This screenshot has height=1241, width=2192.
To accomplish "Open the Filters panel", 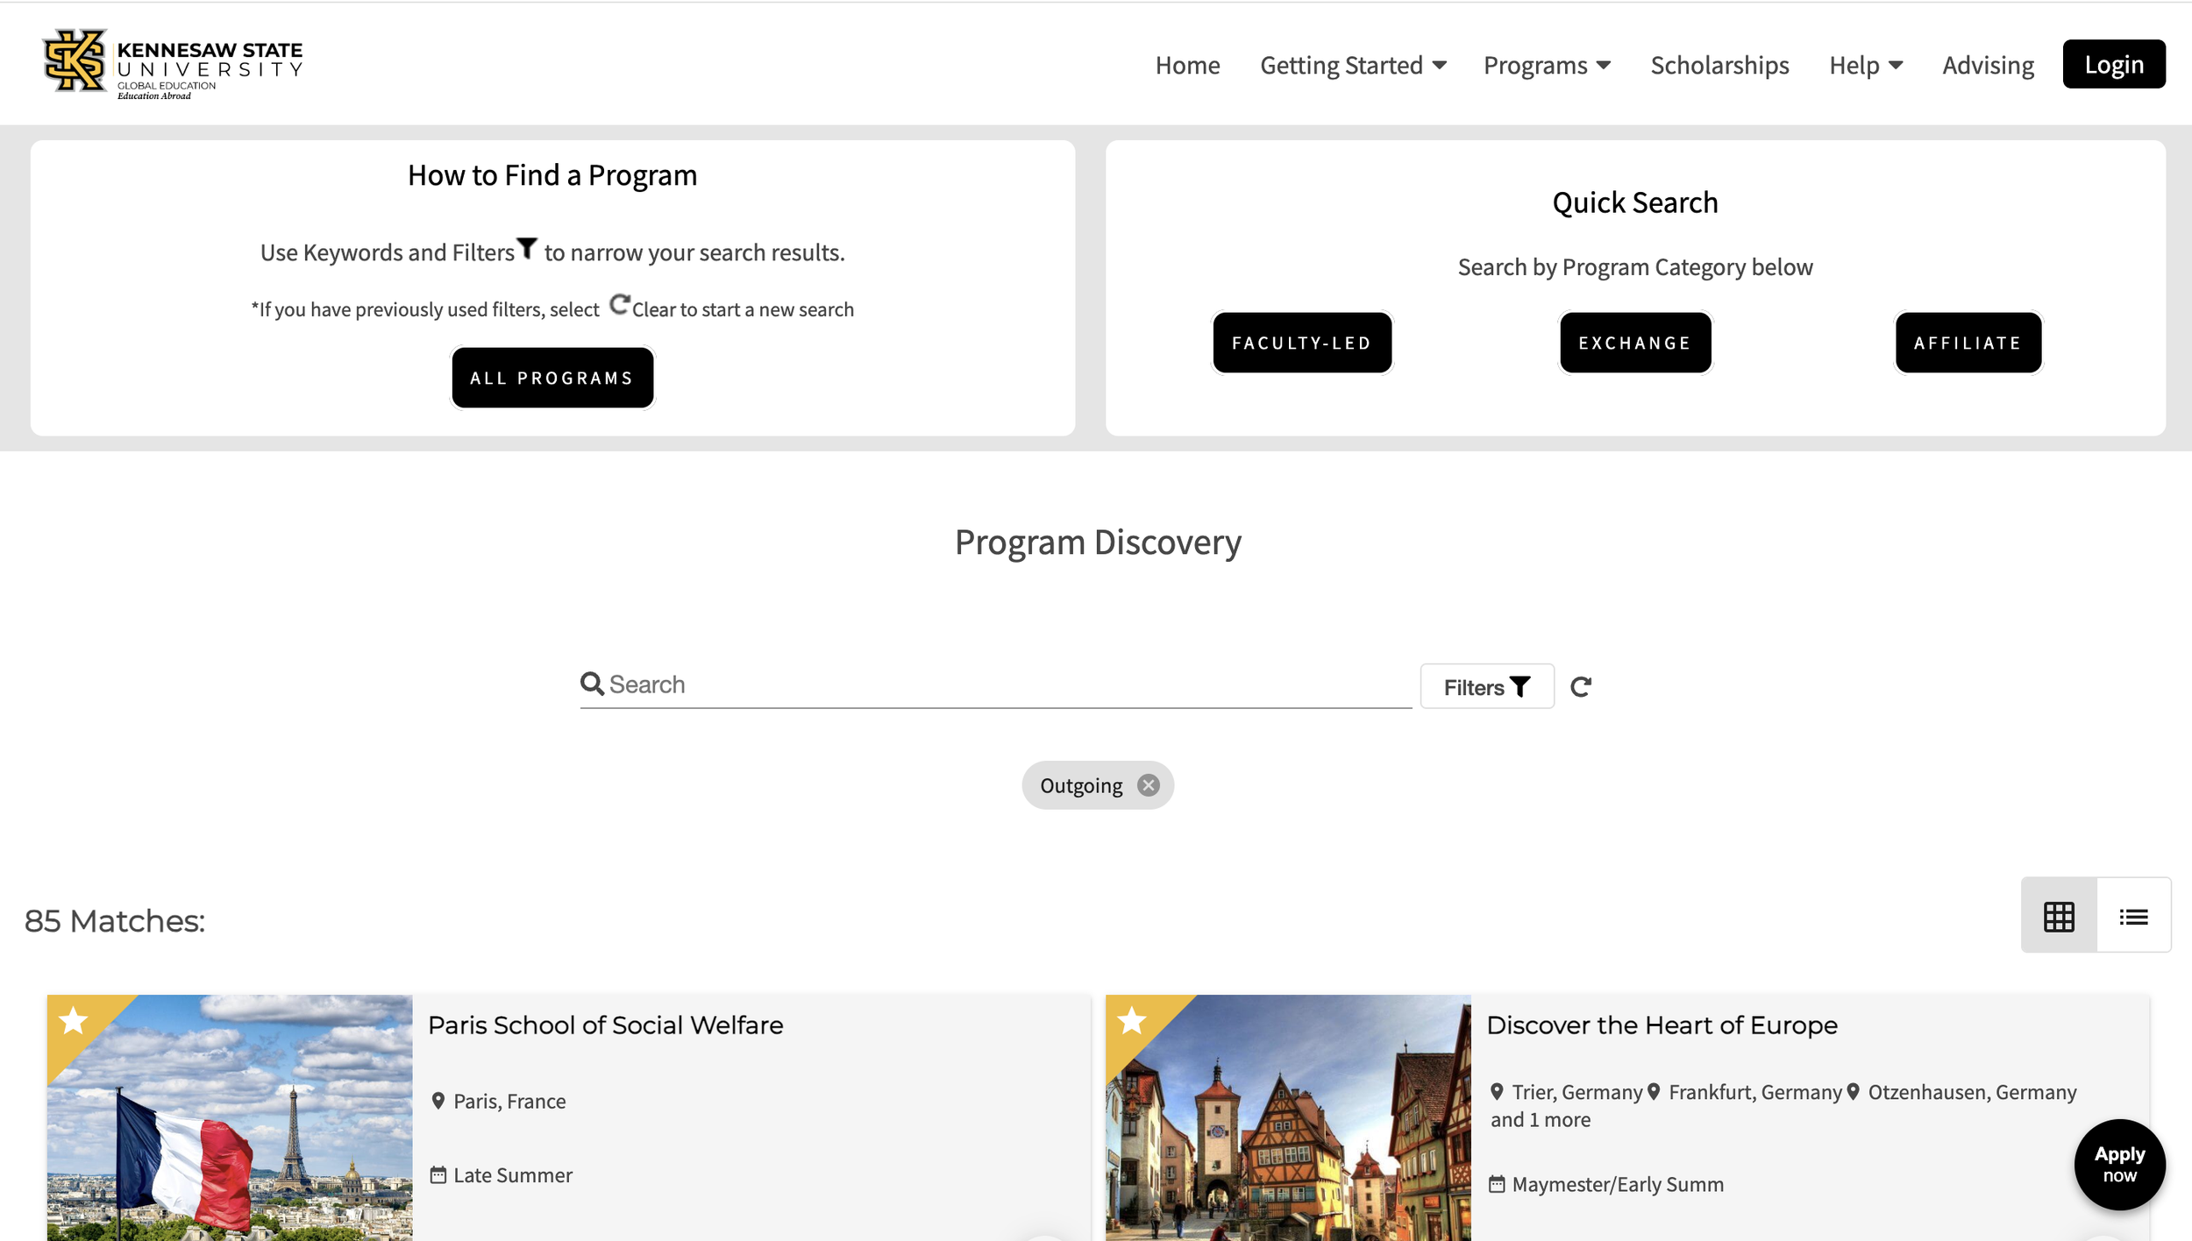I will (x=1486, y=687).
